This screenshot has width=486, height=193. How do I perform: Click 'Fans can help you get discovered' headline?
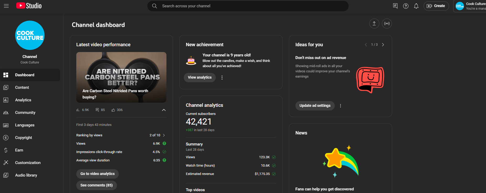[325, 189]
